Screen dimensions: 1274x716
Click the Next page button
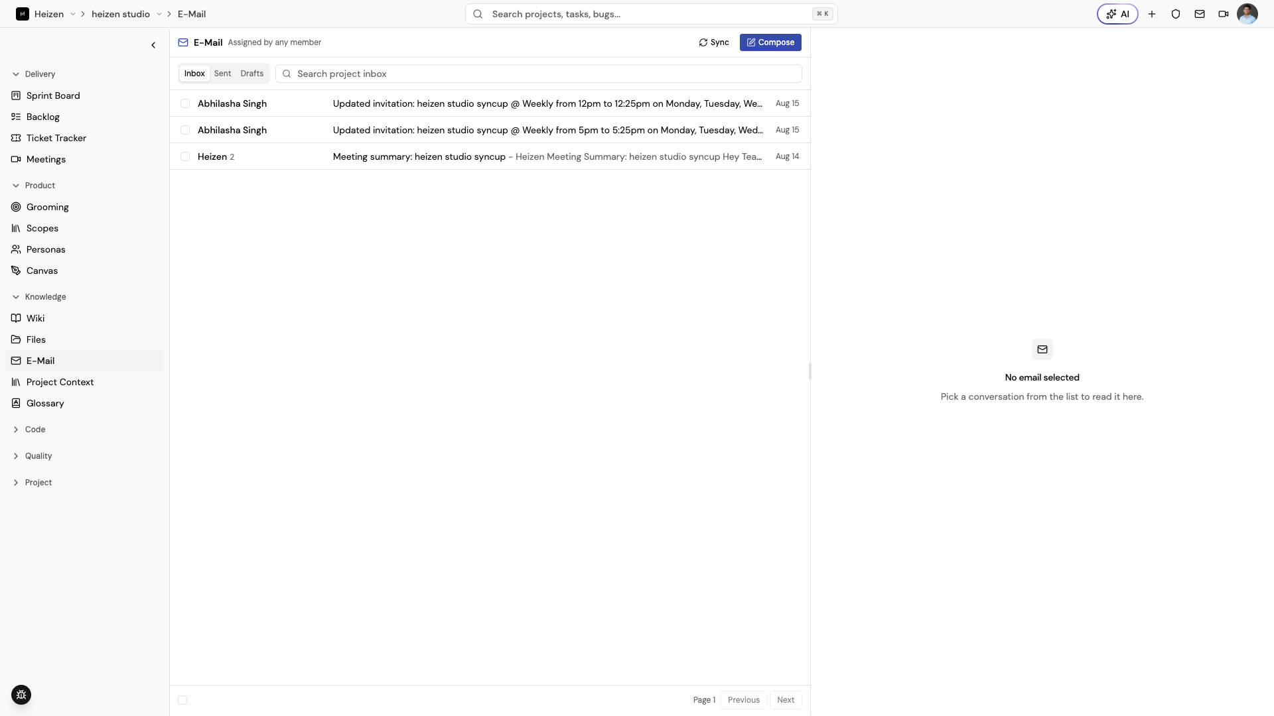pyautogui.click(x=786, y=700)
